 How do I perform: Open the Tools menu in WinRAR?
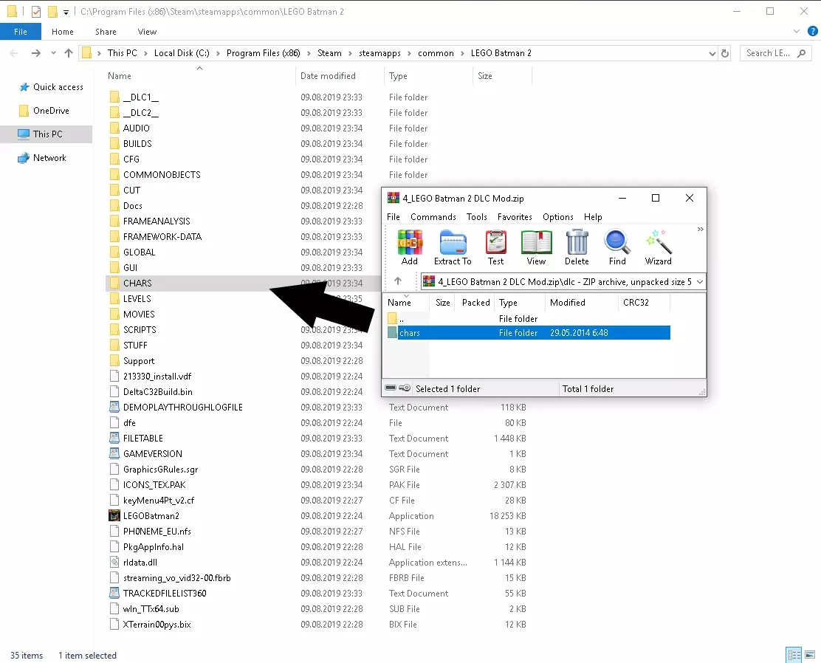(x=476, y=217)
